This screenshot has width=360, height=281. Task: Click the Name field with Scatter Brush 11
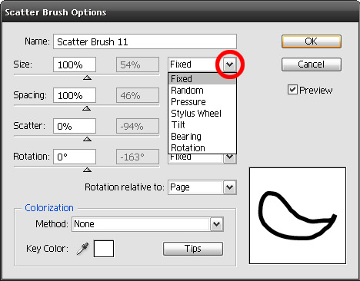pyautogui.click(x=145, y=41)
